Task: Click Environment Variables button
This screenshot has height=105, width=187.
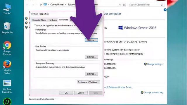Action: click(88, 82)
